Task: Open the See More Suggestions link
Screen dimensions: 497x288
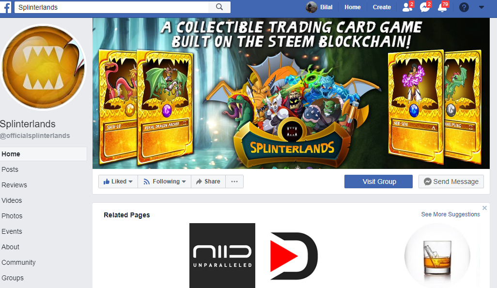Action: click(x=450, y=214)
